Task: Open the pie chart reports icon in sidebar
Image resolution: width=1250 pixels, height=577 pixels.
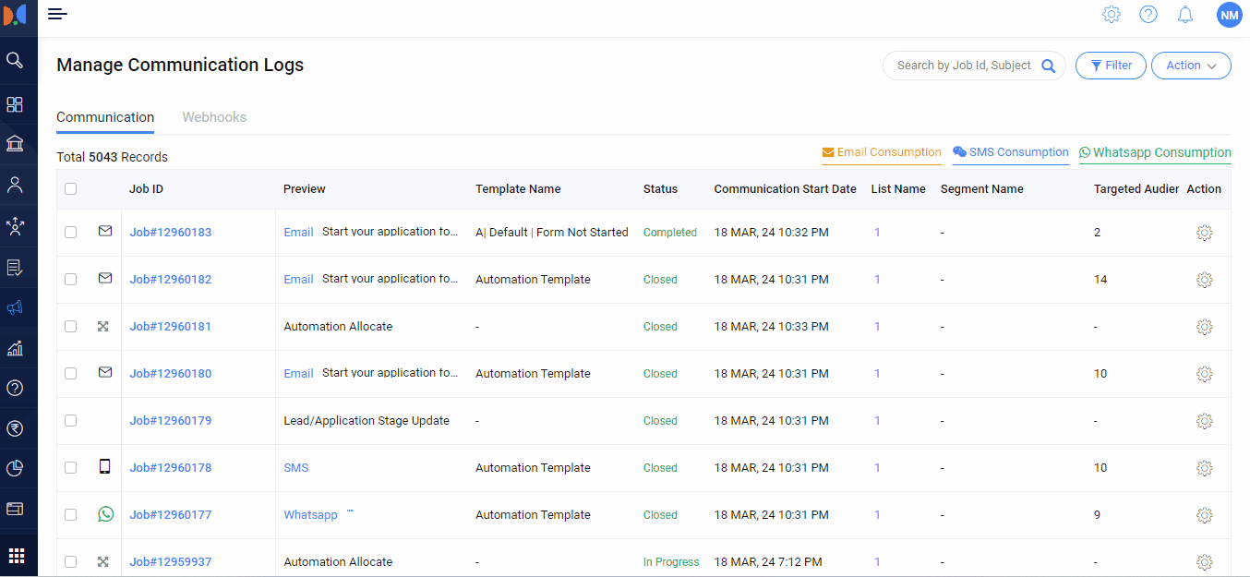Action: pos(15,469)
